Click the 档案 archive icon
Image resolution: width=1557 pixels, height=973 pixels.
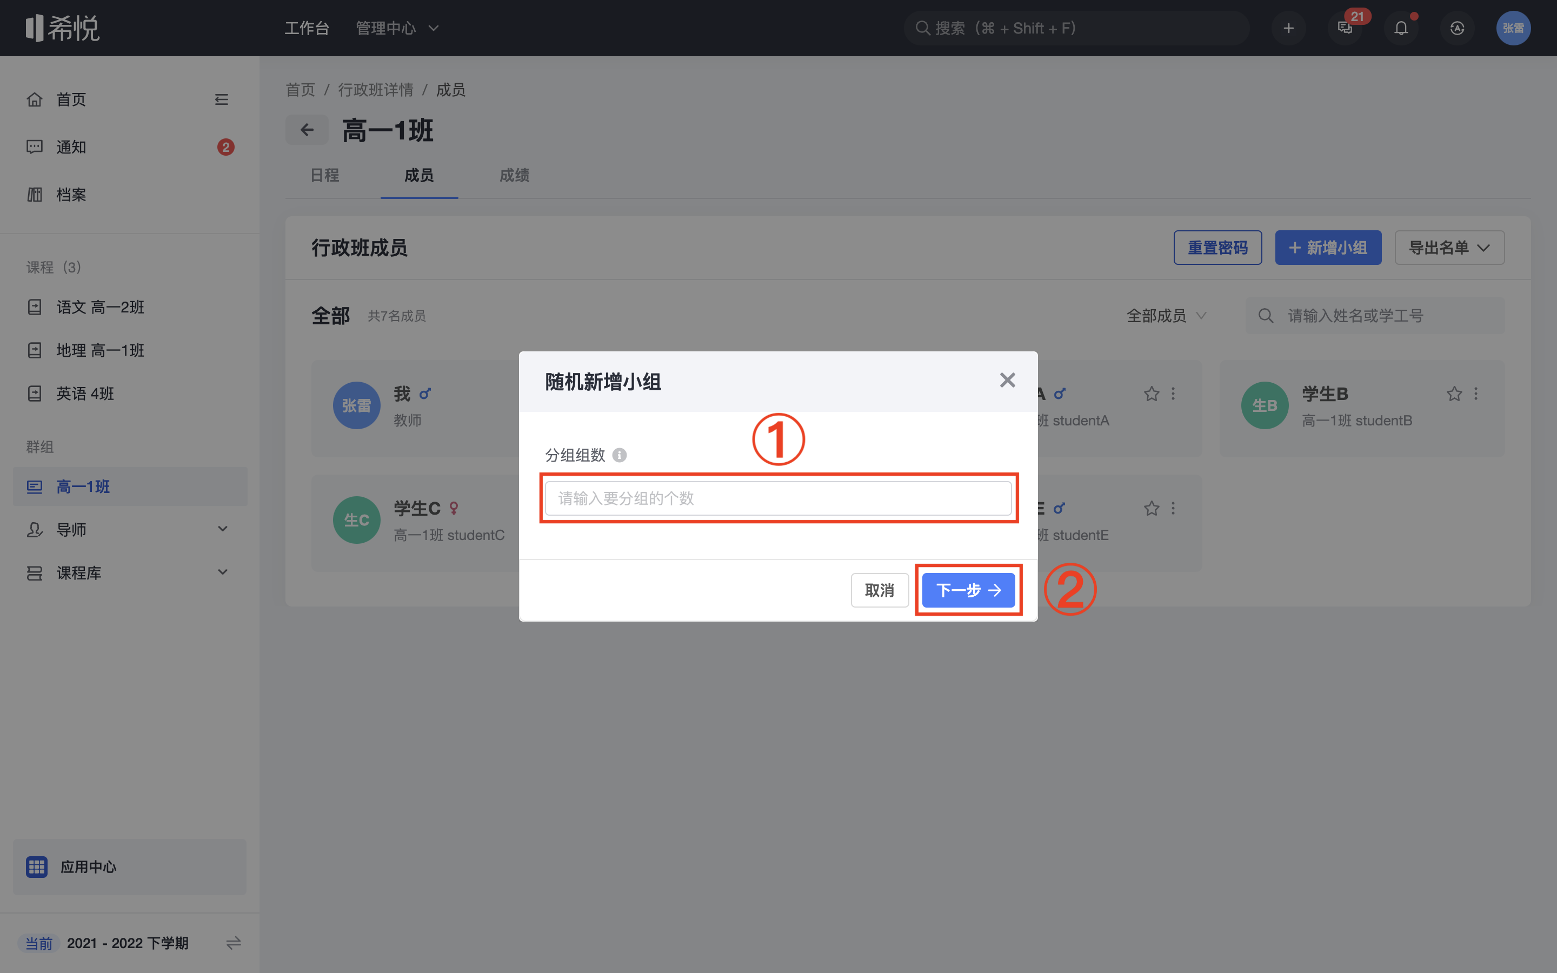35,195
